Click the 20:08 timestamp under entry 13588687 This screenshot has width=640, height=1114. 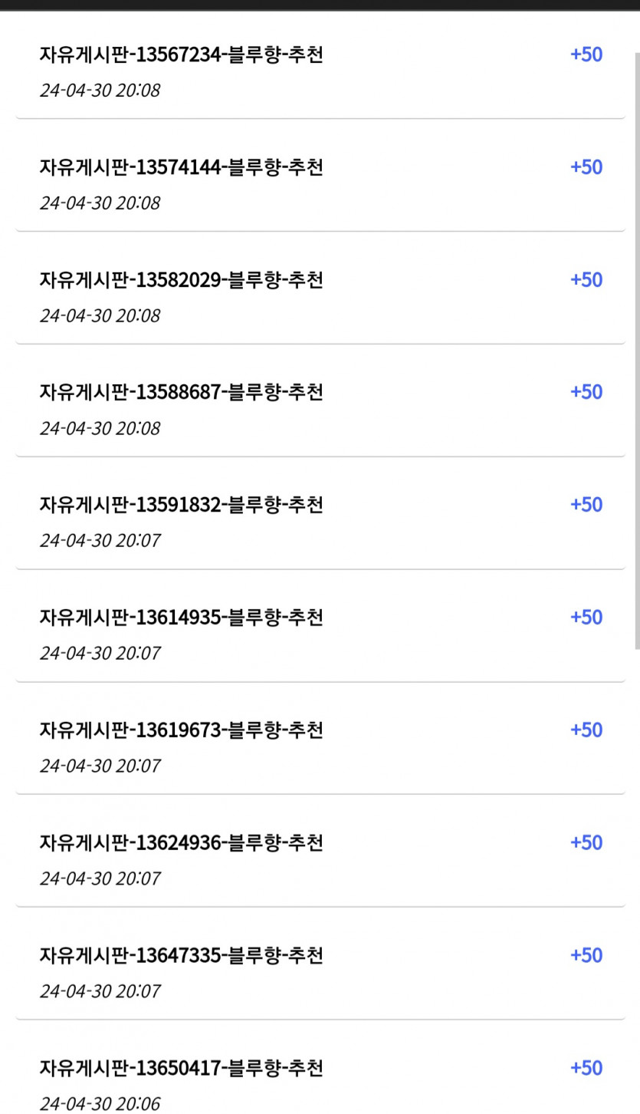tap(100, 428)
